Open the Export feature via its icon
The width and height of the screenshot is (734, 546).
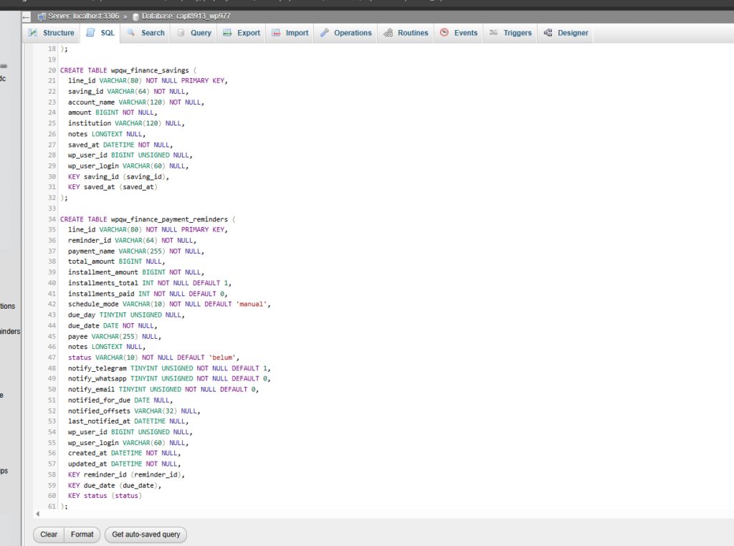pyautogui.click(x=226, y=32)
